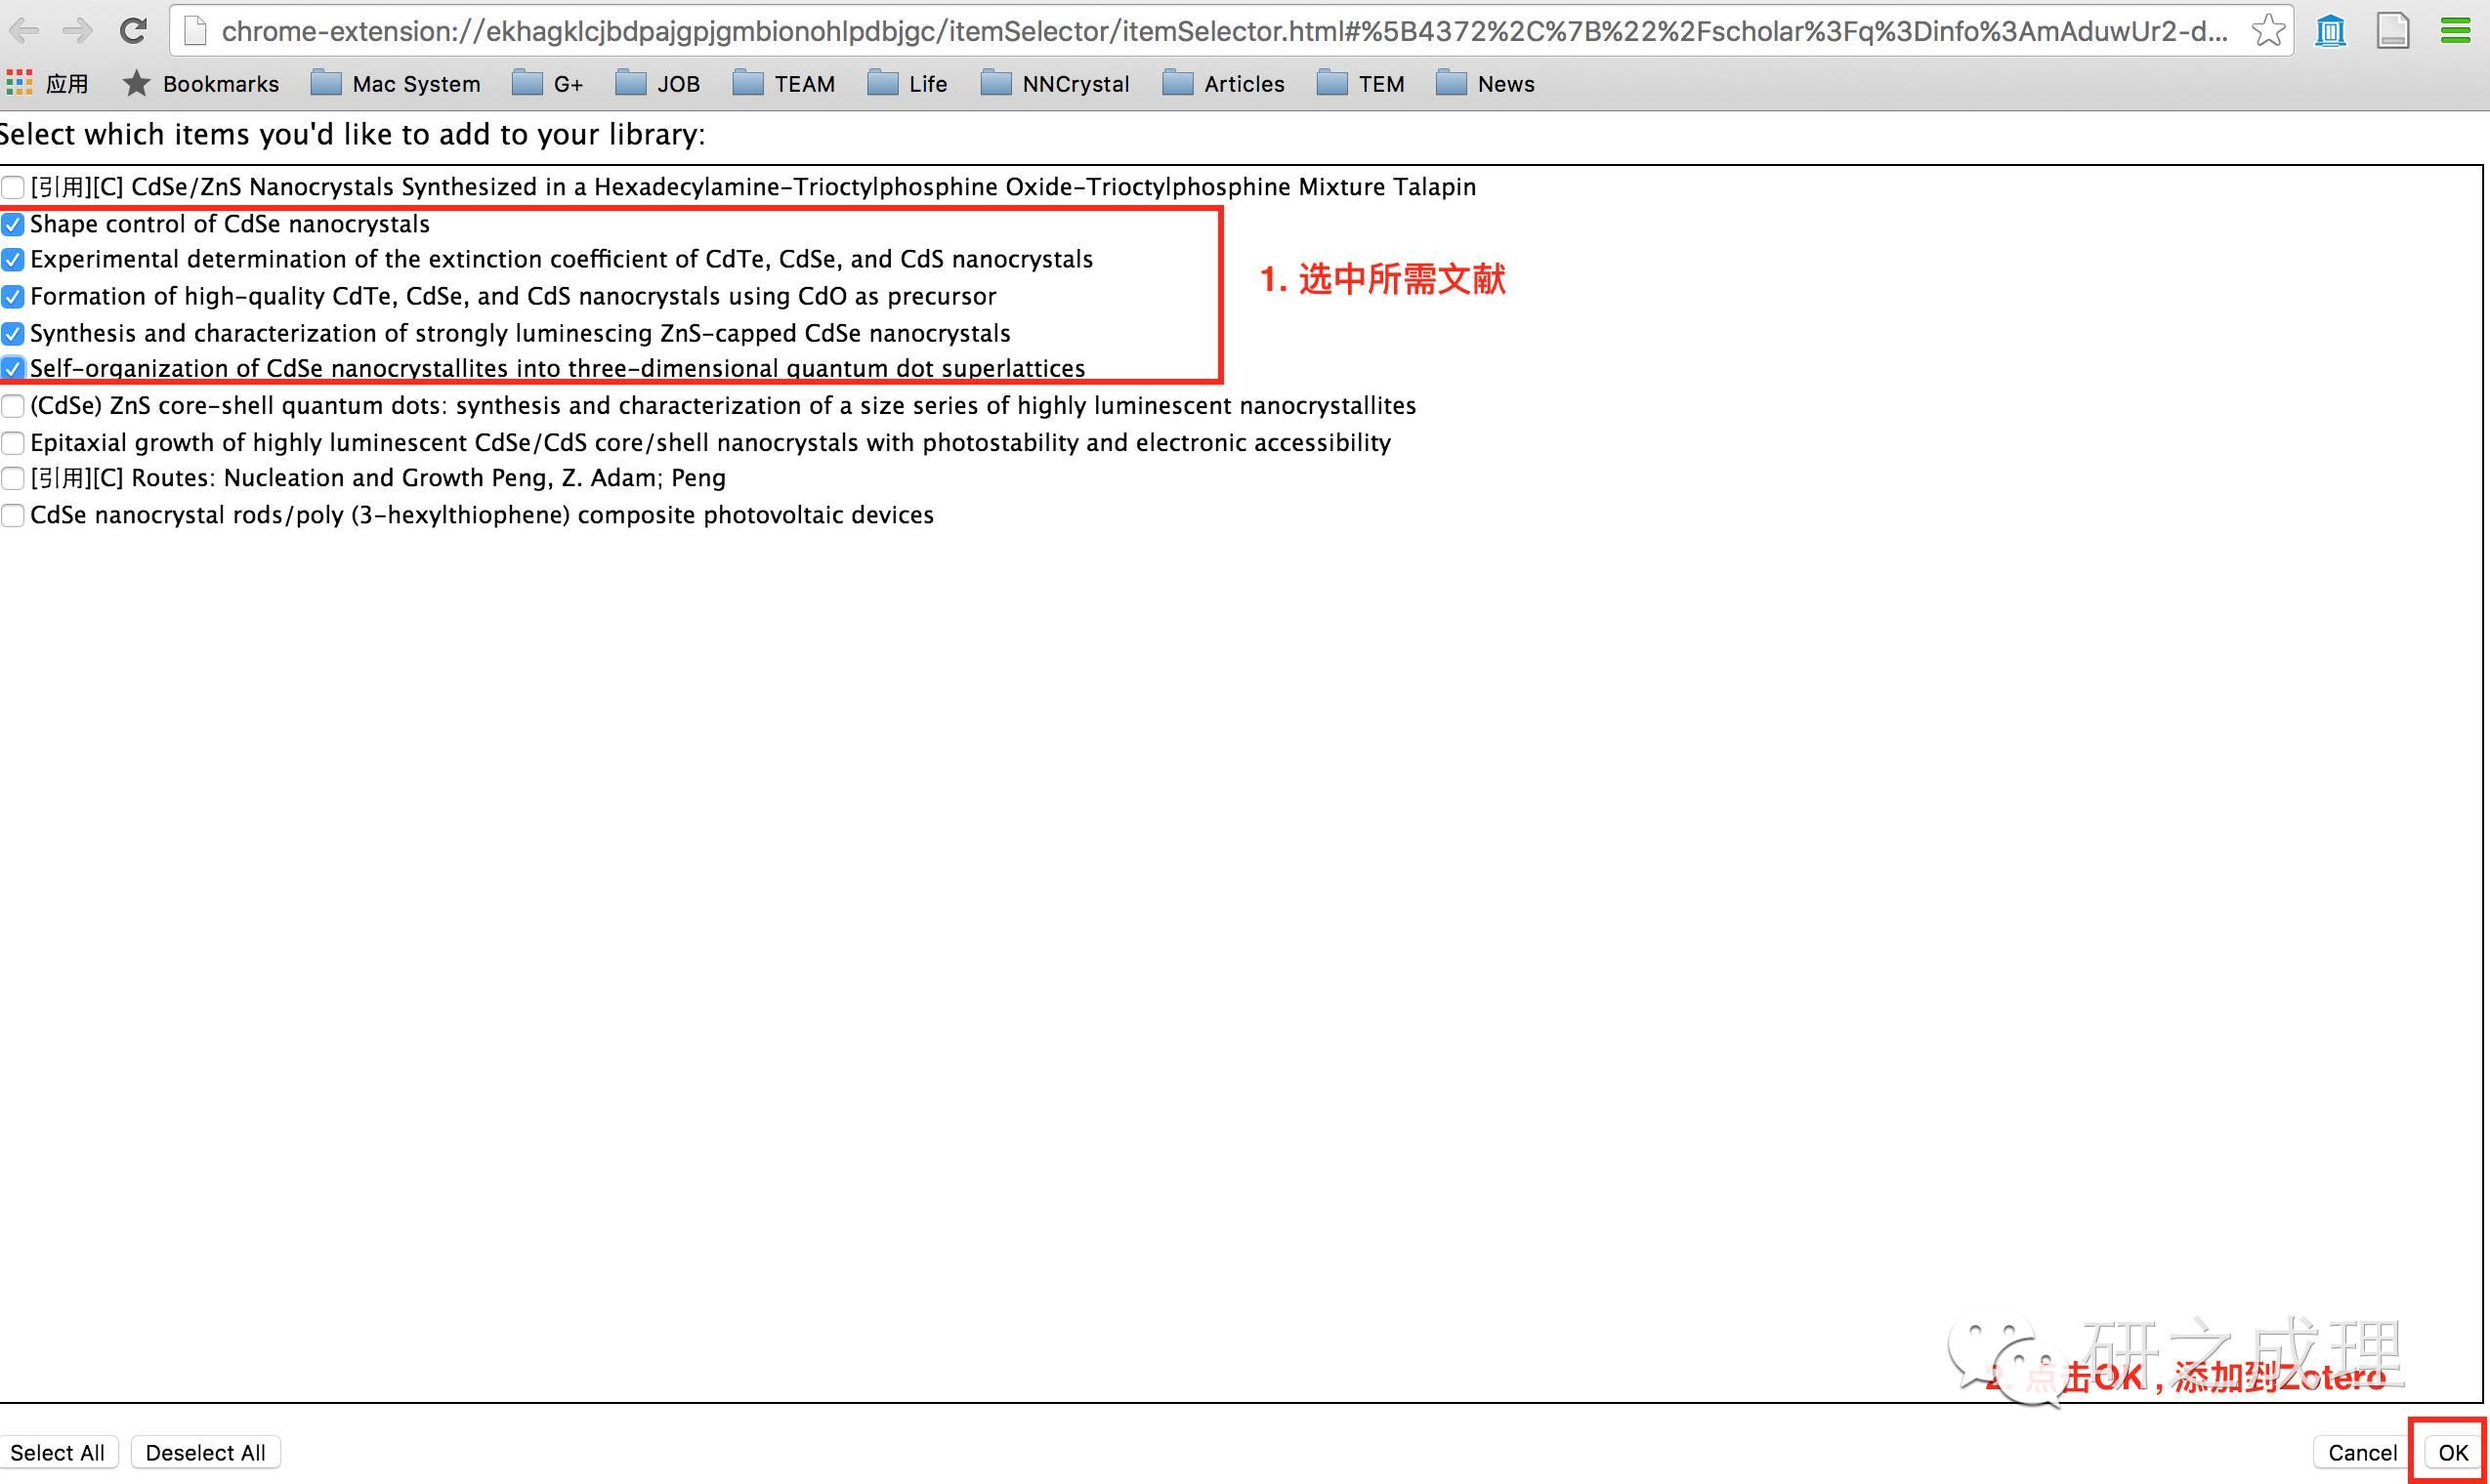Click the Bookmarks star folder

click(200, 84)
